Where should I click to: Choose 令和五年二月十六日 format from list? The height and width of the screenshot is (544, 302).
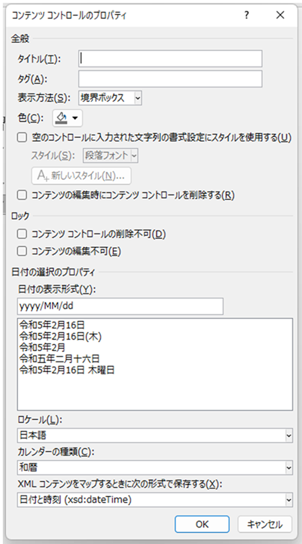(59, 358)
